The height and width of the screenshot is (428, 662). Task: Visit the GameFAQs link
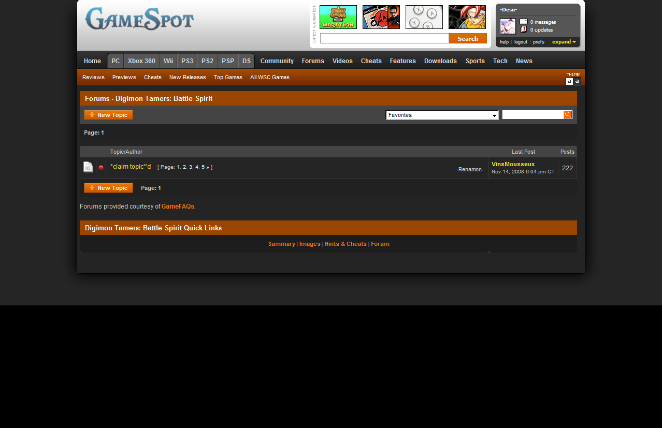pos(178,206)
